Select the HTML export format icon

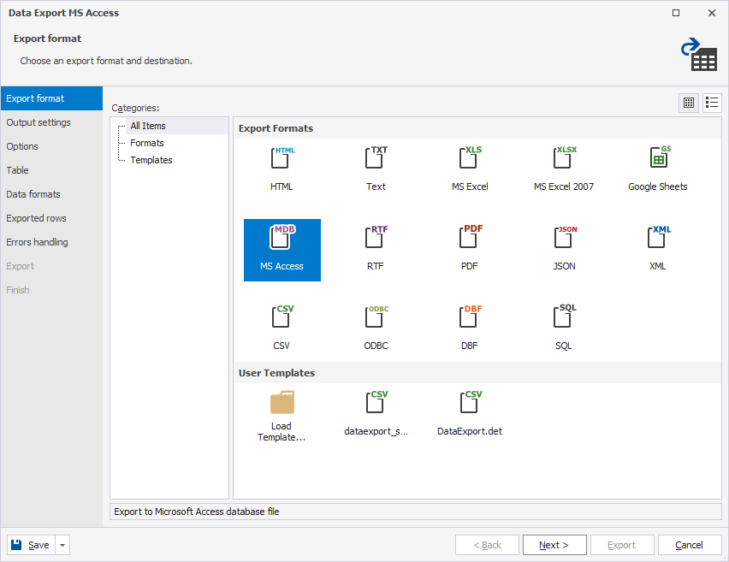point(282,161)
